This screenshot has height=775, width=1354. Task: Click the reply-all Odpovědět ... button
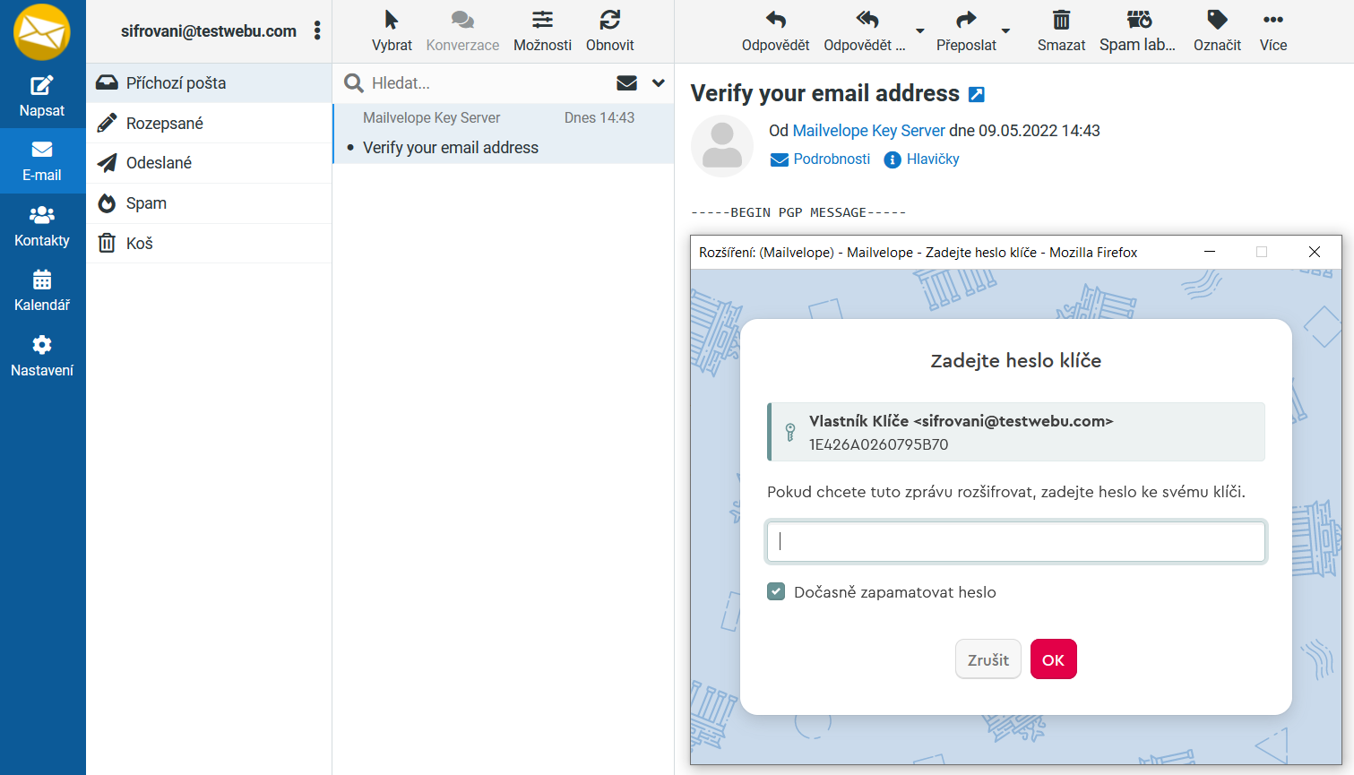[865, 31]
